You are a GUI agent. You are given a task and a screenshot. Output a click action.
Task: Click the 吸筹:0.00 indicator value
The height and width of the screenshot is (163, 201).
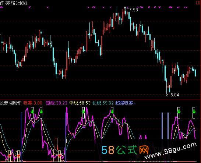pos(33,103)
